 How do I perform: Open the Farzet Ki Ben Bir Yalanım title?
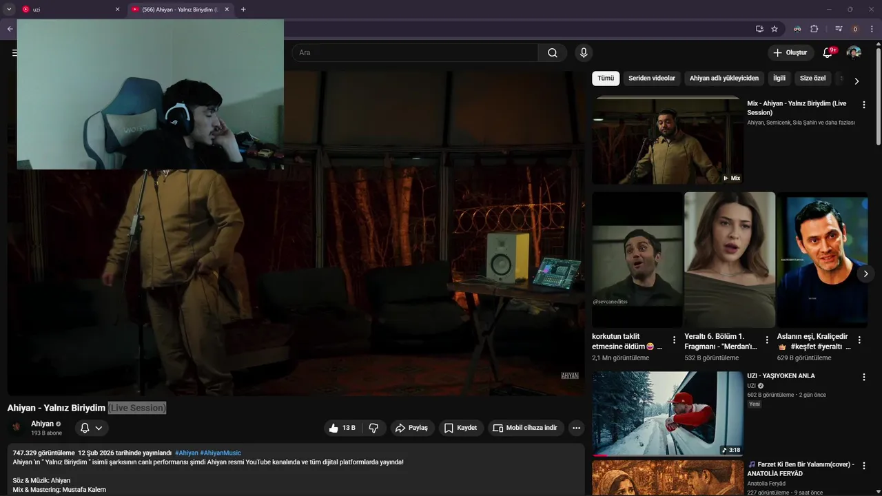[801, 468]
